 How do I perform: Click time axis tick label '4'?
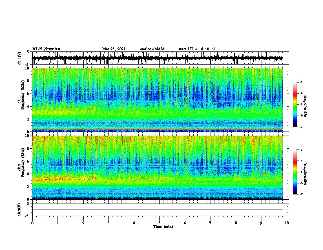tap(134, 223)
